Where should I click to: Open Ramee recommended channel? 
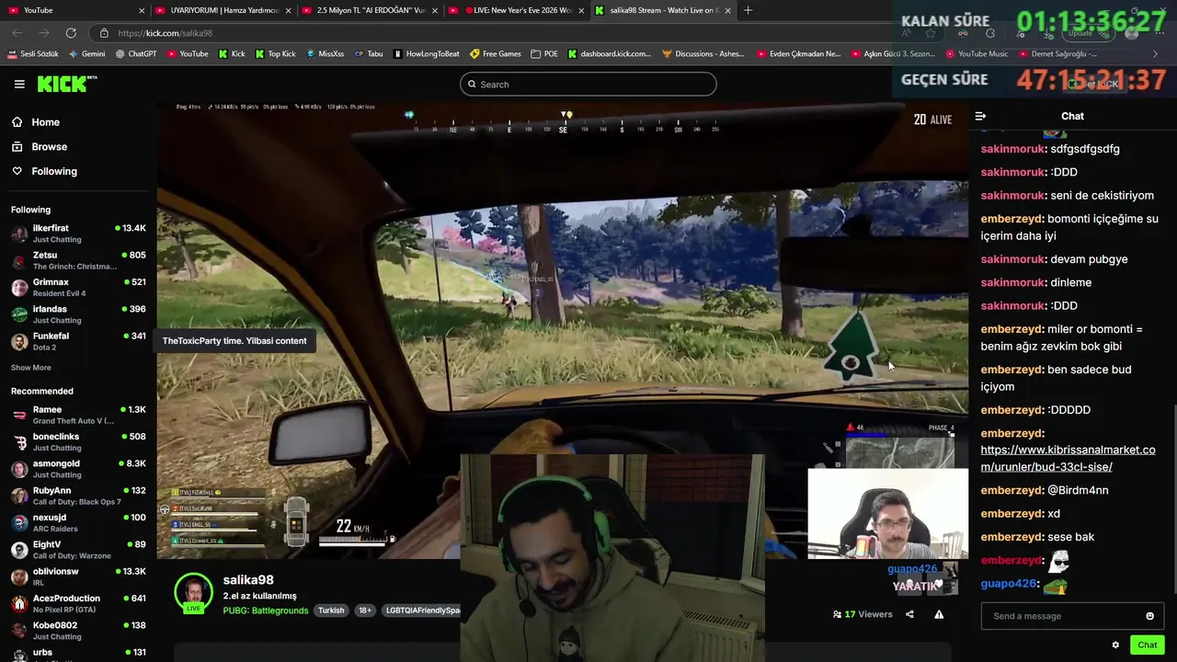[x=78, y=415]
